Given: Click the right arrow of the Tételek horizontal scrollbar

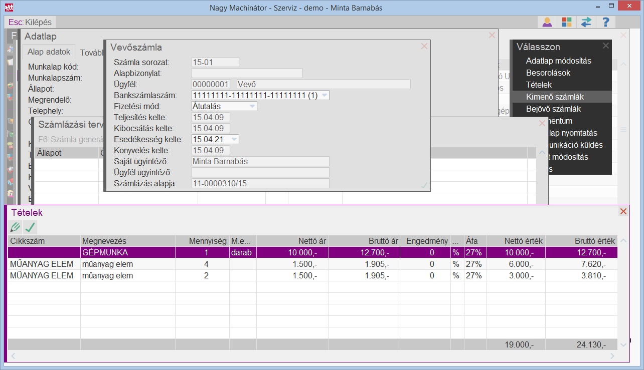Looking at the screenshot, I should coord(612,356).
